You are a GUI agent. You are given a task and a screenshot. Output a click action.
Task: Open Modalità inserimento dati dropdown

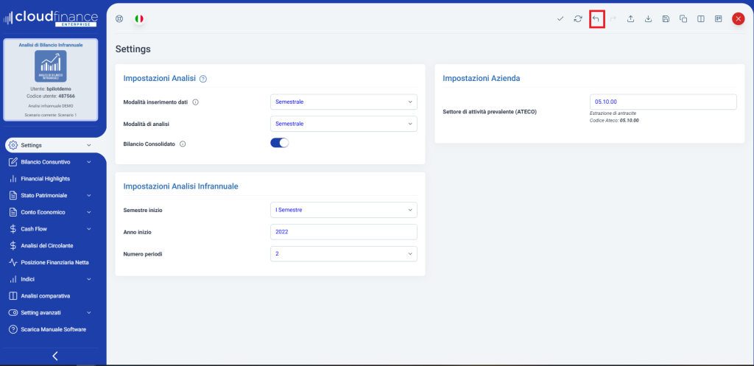tap(344, 102)
